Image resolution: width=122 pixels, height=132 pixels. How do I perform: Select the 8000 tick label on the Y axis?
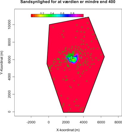click(10, 42)
